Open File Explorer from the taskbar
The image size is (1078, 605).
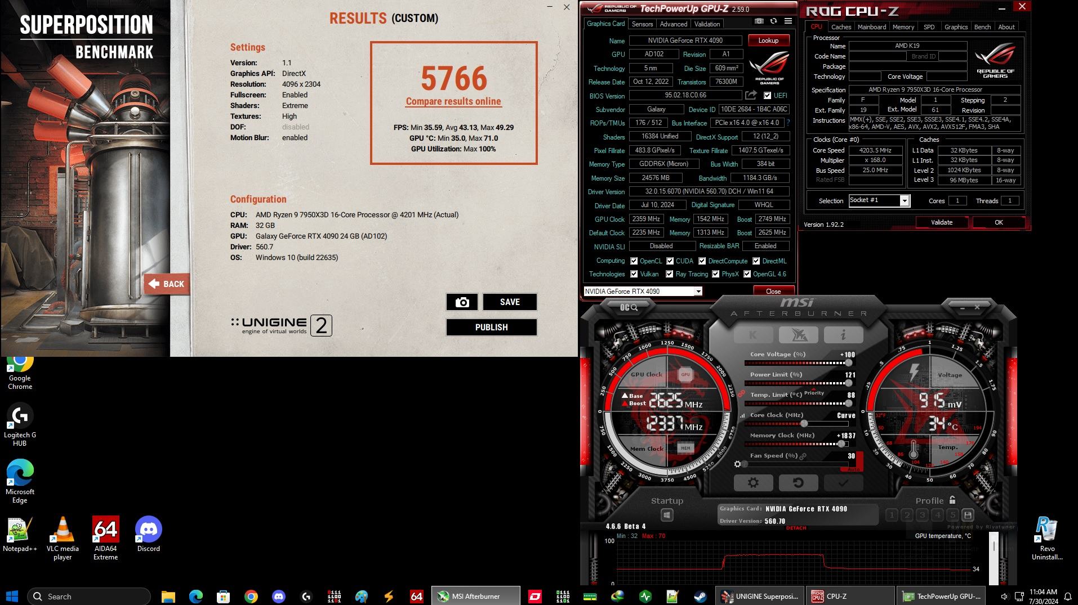168,597
